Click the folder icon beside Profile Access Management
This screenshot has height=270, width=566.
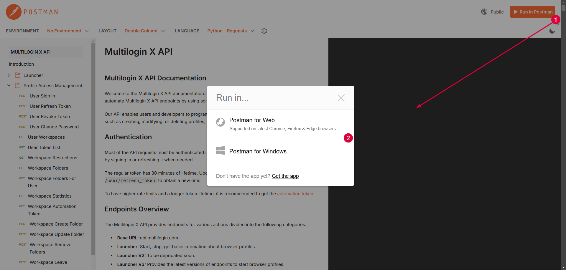(17, 85)
